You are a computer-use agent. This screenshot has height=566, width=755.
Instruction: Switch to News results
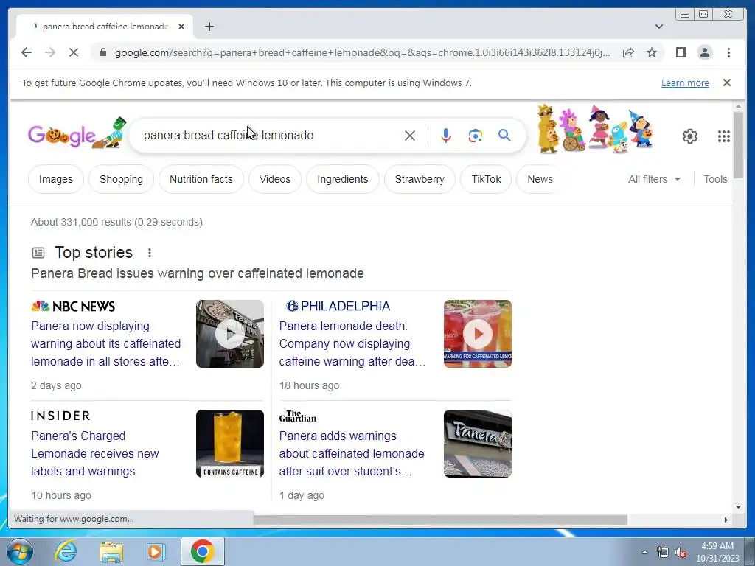pos(540,179)
